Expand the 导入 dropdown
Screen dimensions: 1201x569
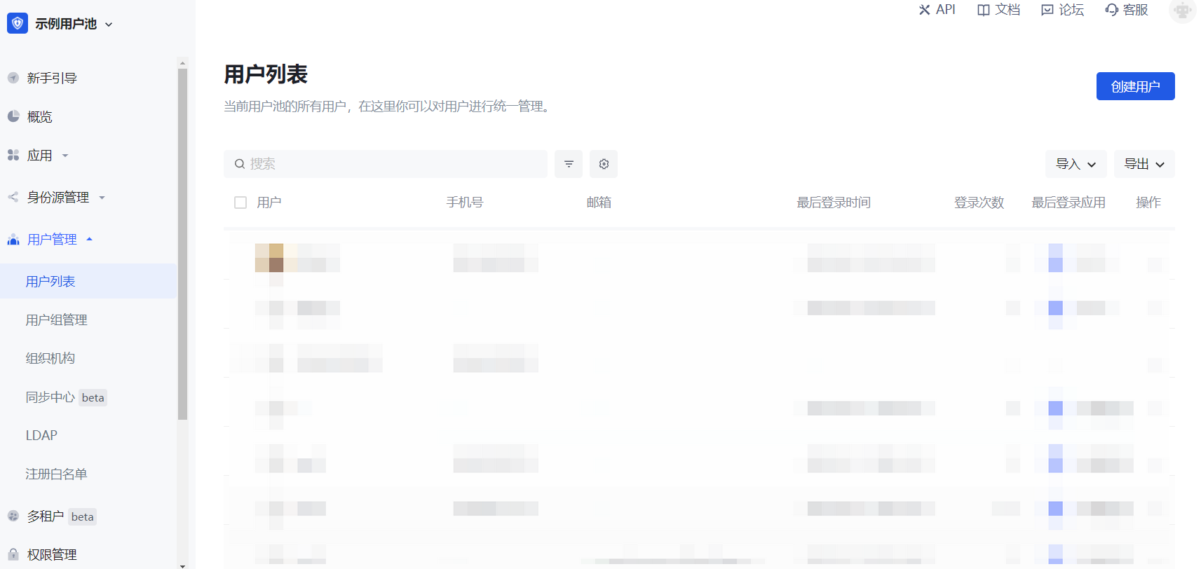(1076, 164)
